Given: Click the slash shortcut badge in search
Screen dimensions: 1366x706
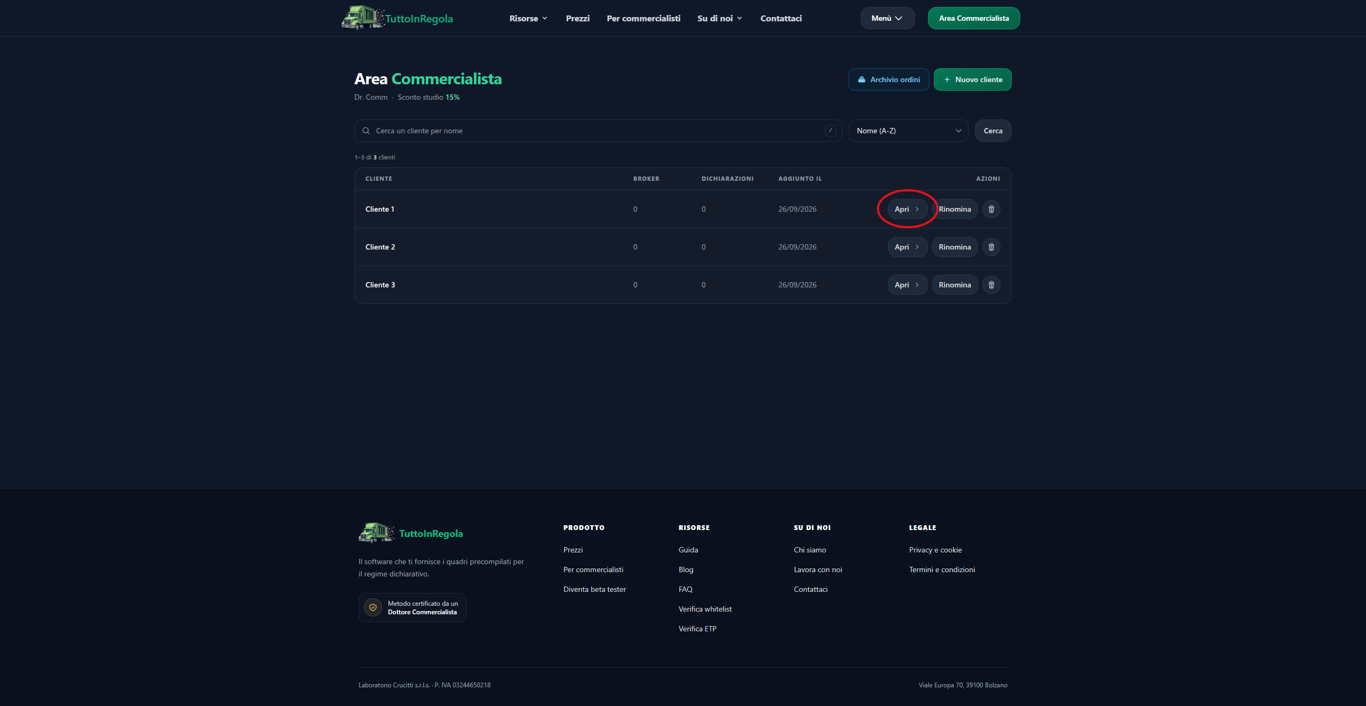Looking at the screenshot, I should [830, 131].
